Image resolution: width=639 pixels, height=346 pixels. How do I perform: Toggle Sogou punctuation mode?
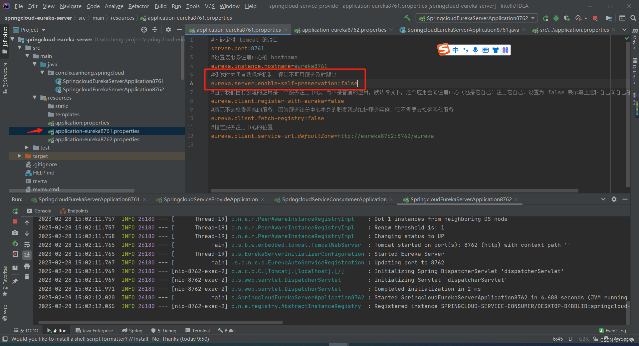point(466,50)
